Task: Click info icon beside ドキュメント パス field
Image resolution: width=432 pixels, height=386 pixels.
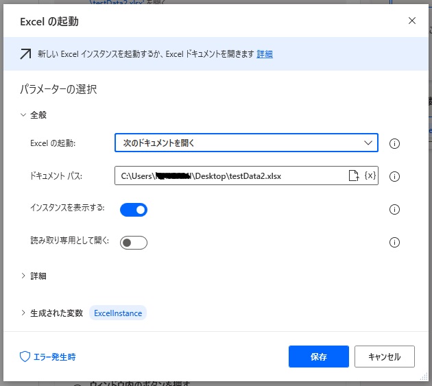Action: (x=394, y=177)
